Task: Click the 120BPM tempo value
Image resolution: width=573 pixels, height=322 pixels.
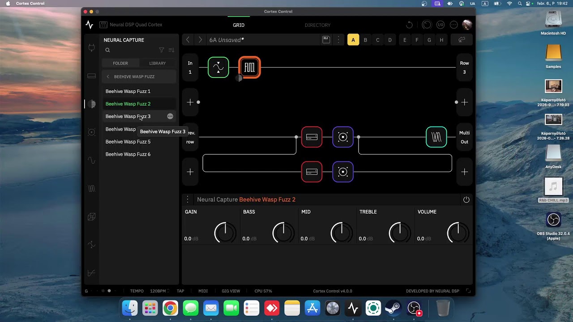Action: [x=158, y=291]
